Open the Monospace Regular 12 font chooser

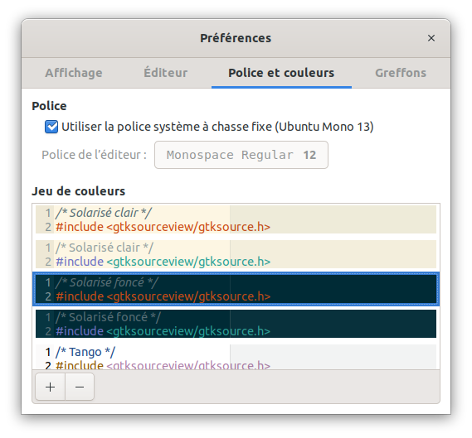(241, 155)
